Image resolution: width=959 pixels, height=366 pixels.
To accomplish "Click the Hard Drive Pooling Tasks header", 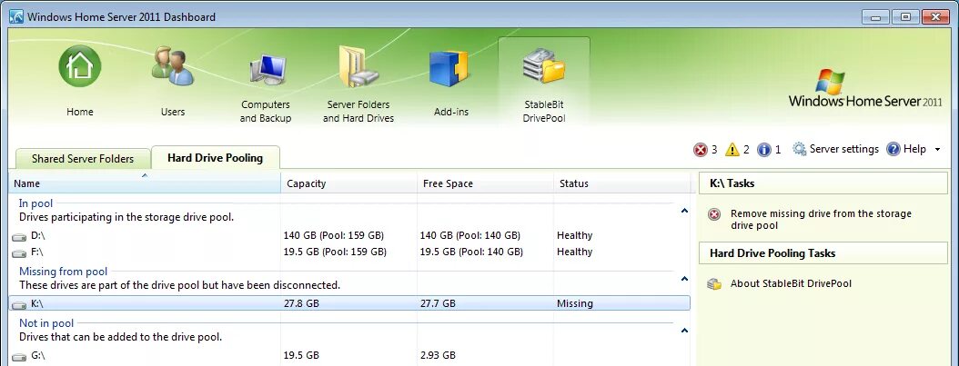I will (x=823, y=253).
